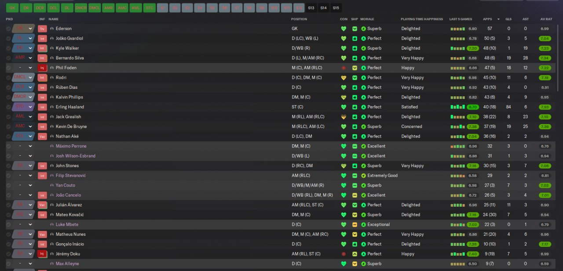Viewport: 563px width, 271px height.
Task: Toggle picked checkbox for Máximo Perrone
Action: point(8,146)
